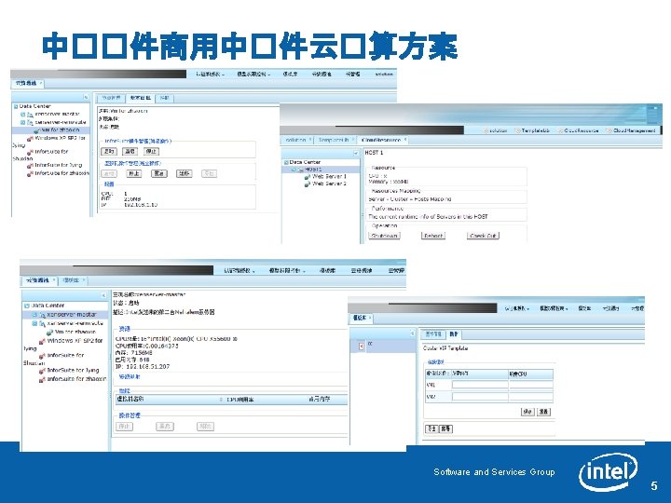Click VM1 first input field in template form

pos(480,385)
